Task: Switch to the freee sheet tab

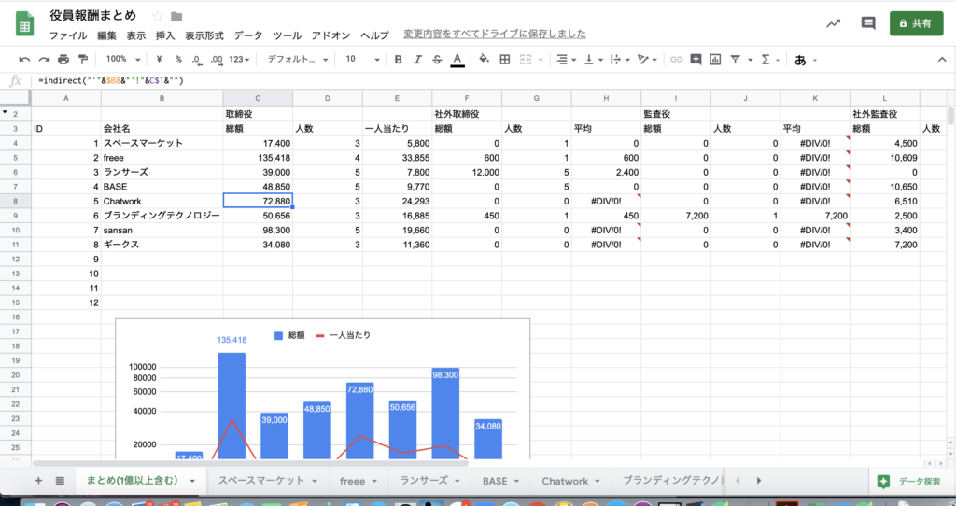Action: [x=358, y=481]
